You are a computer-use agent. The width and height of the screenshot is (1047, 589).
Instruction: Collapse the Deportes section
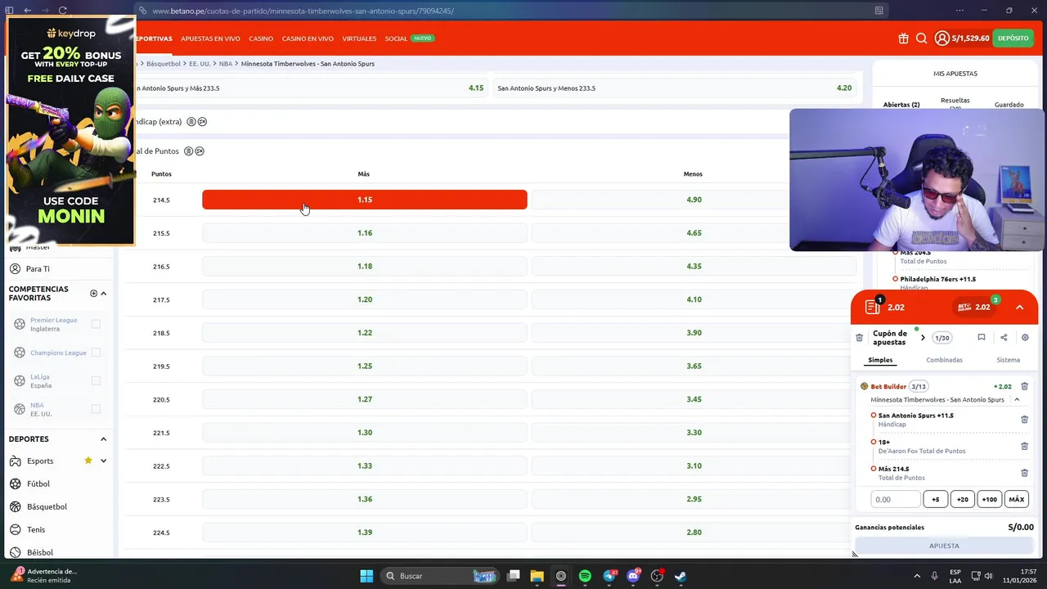(x=103, y=439)
